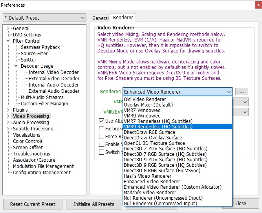Select Modulation File Management item

44,166
